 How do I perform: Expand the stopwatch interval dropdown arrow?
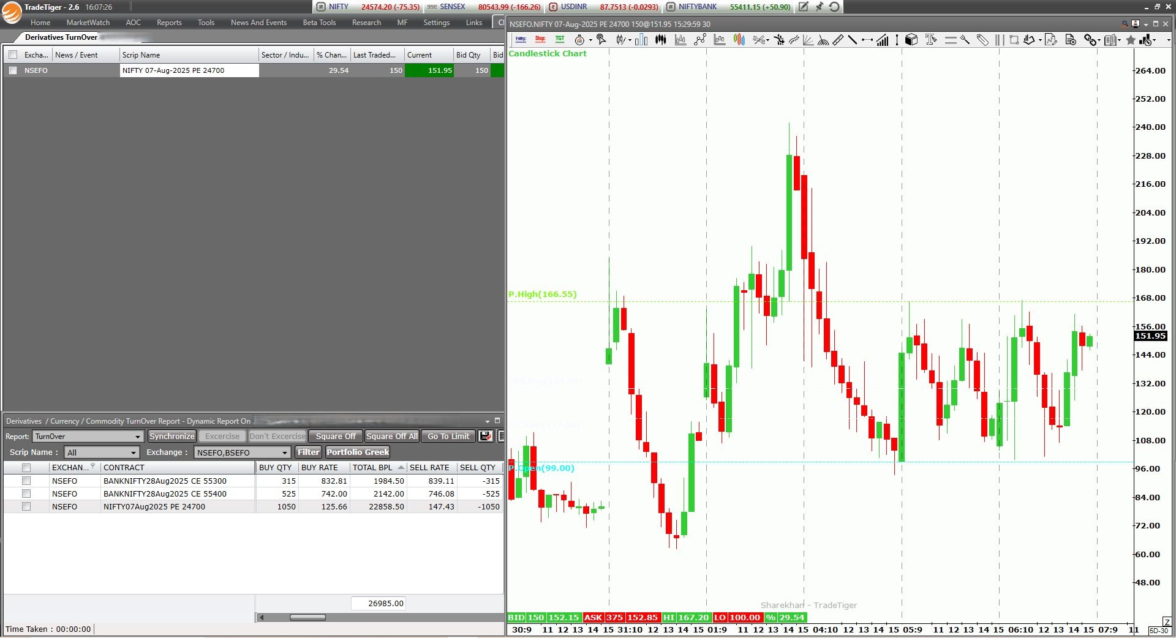pos(590,40)
